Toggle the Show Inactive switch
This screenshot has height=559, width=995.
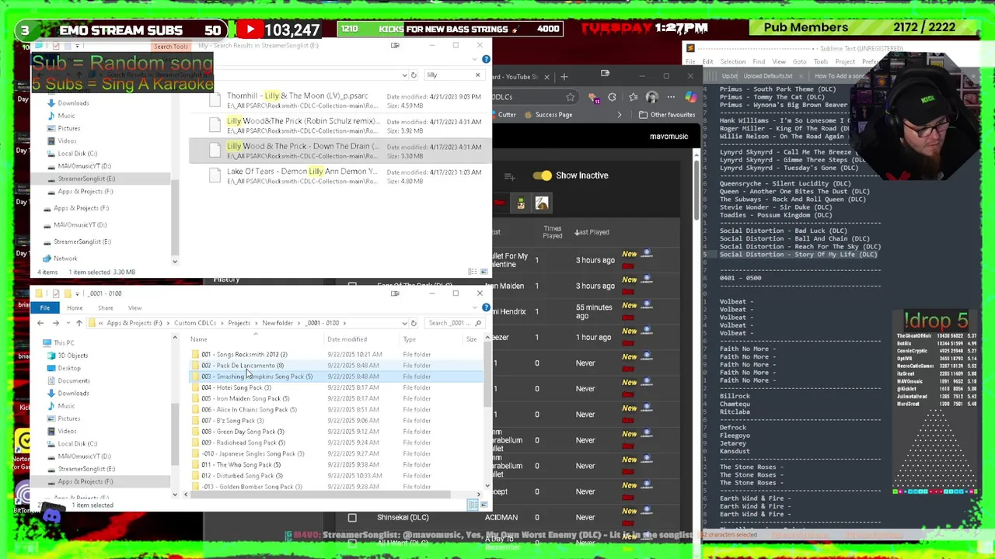pyautogui.click(x=542, y=175)
